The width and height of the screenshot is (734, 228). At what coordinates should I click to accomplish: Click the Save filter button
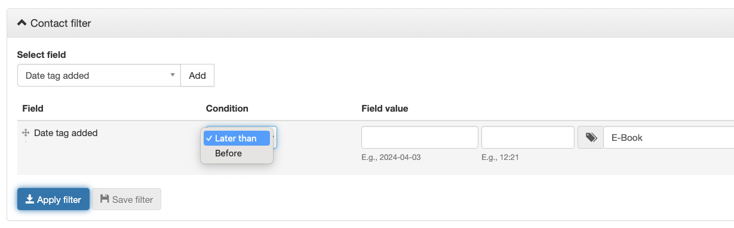tap(127, 199)
